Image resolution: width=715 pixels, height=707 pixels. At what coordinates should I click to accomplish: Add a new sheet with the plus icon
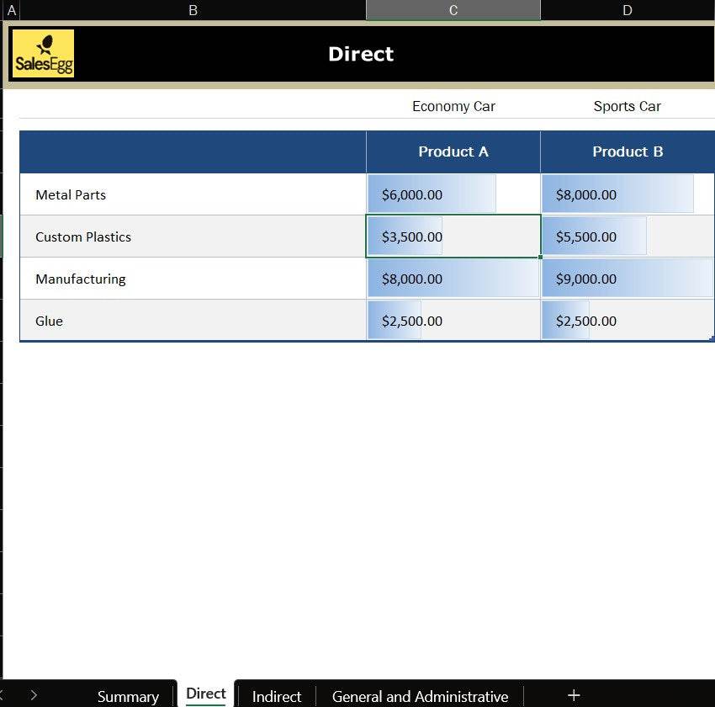coord(574,695)
